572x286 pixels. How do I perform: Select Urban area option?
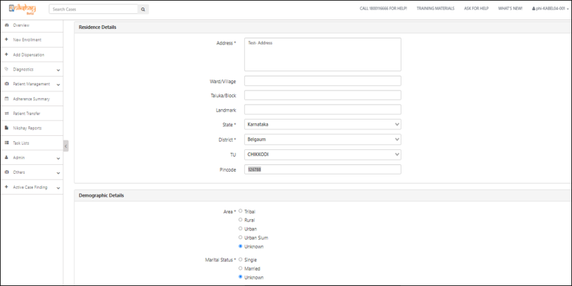point(241,229)
